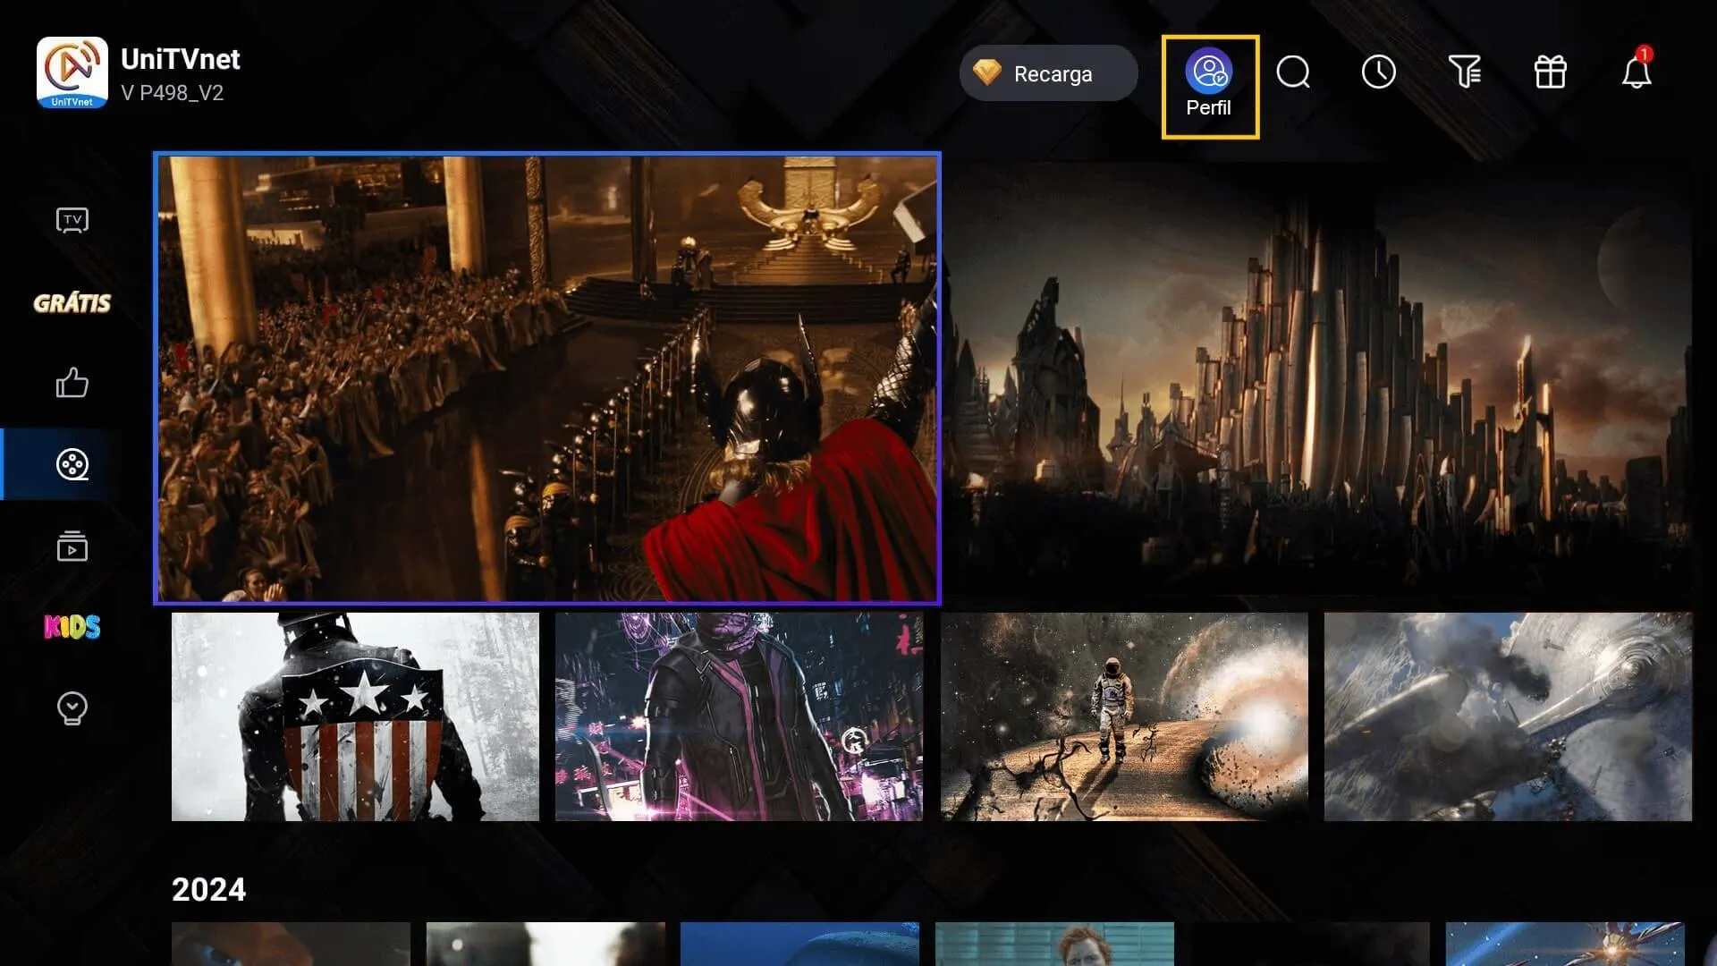Click the search magnifier icon
This screenshot has width=1717, height=966.
[x=1293, y=72]
